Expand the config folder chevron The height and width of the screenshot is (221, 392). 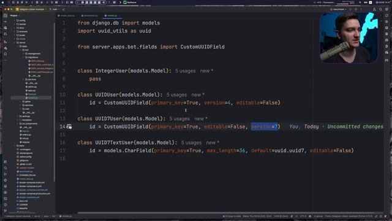[x=15, y=20]
